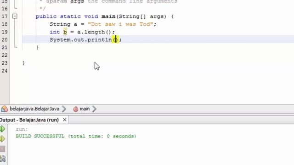
Task: Click the 'public static void' keywords
Action: pyautogui.click(x=67, y=16)
